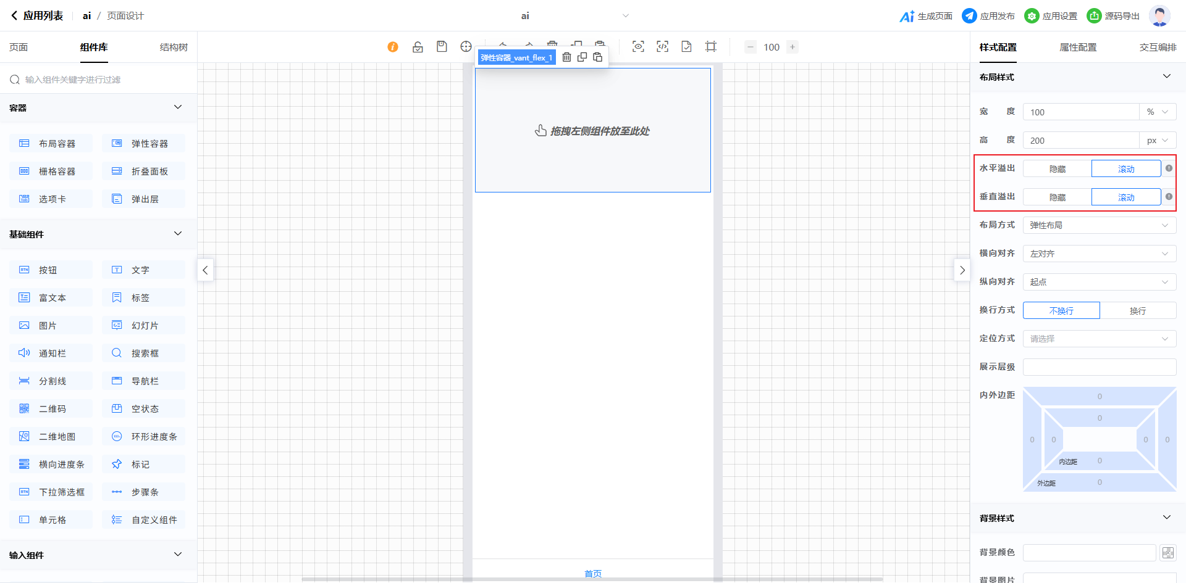Switch to the 结构树 tab
This screenshot has width=1186, height=583.
point(174,48)
